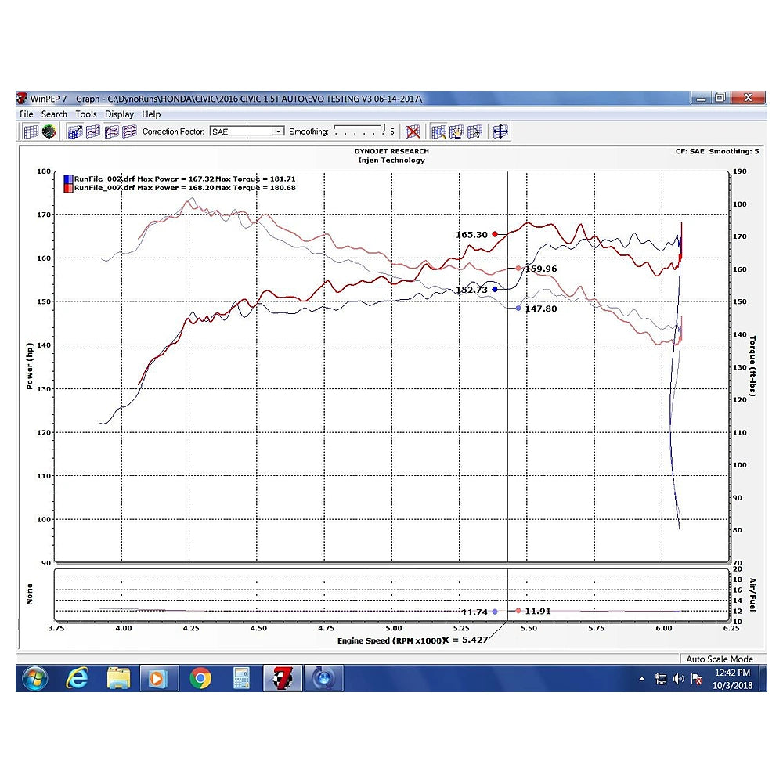Open the Windows Start menu

pos(35,678)
